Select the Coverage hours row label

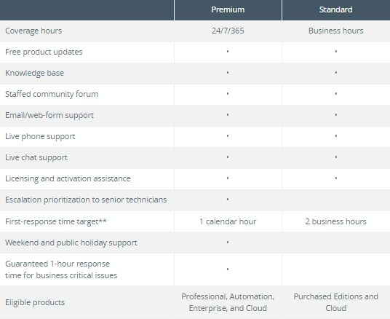click(33, 31)
